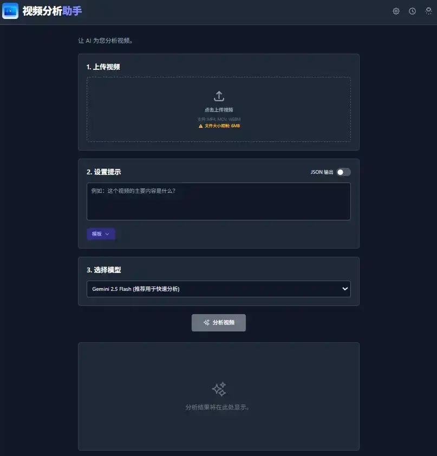Click the sparkle icon on 分析视频 button
Screen dimensions: 437x456
tap(206, 322)
